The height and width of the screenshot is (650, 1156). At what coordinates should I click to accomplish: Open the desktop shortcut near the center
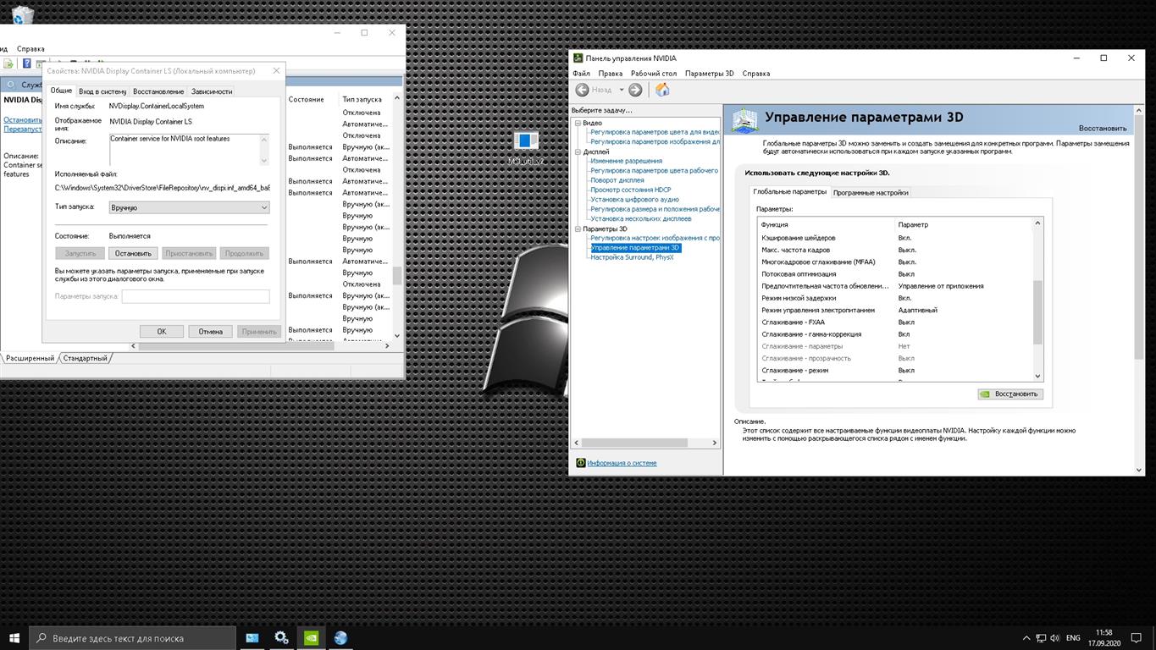tap(526, 147)
